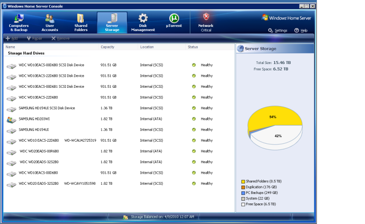Sort by the Status column header
Image resolution: width=365 pixels, height=224 pixels.
(210, 47)
